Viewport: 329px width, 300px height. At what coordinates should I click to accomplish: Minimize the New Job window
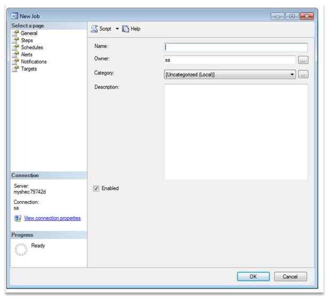tap(277, 16)
